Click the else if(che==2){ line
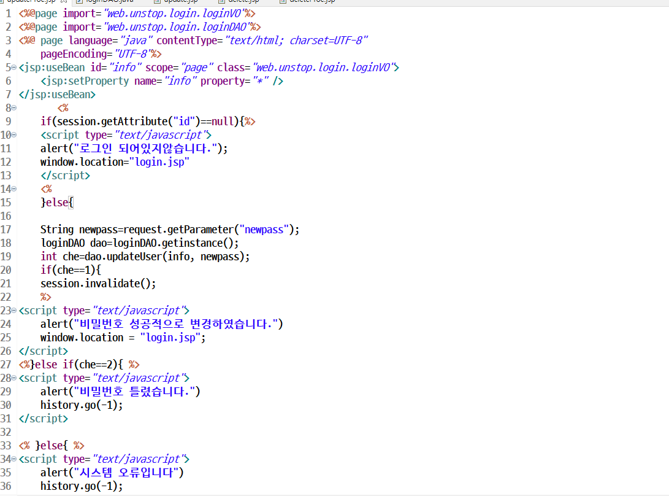This screenshot has height=496, width=669. (79, 365)
